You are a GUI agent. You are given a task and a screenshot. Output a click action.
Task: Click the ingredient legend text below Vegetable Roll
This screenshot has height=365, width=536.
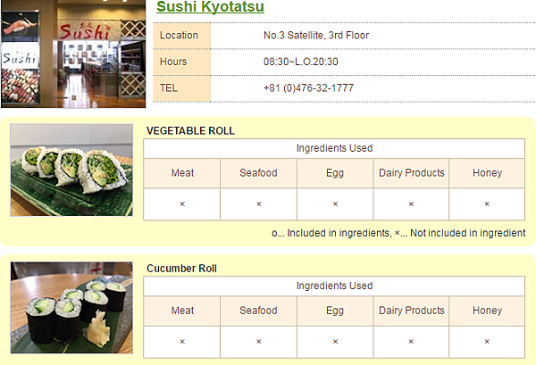(398, 233)
